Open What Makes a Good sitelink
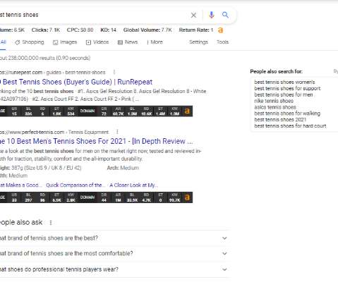Viewport: 338px width, 282px height. point(20,185)
